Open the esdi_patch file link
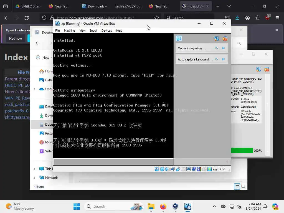The image size is (284, 213). click(17, 105)
